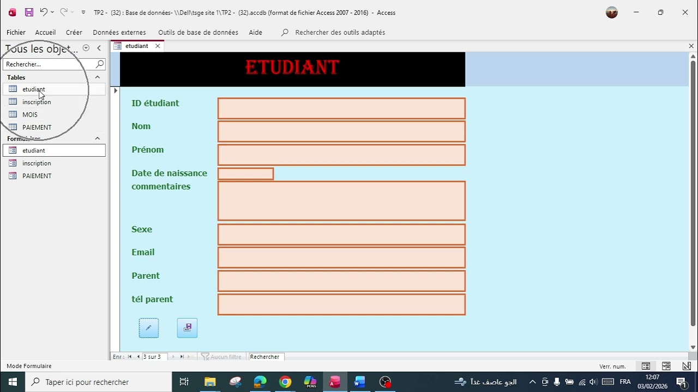Open the Windows Start menu
The width and height of the screenshot is (698, 392).
pos(13,382)
